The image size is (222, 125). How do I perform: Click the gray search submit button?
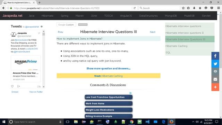point(83,25)
